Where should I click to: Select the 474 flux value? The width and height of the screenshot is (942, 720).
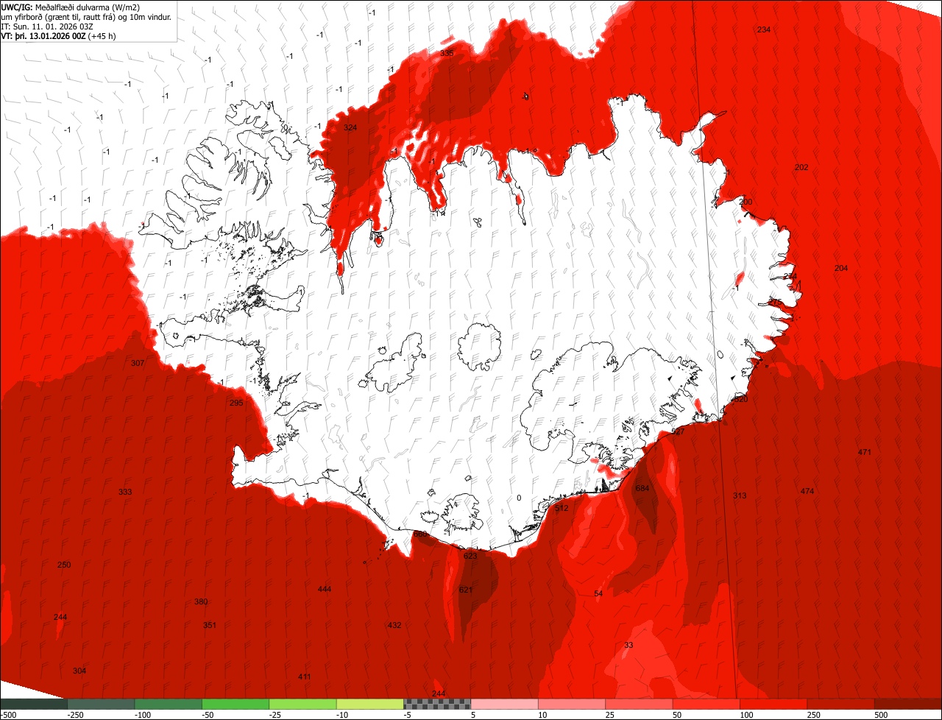pos(807,492)
